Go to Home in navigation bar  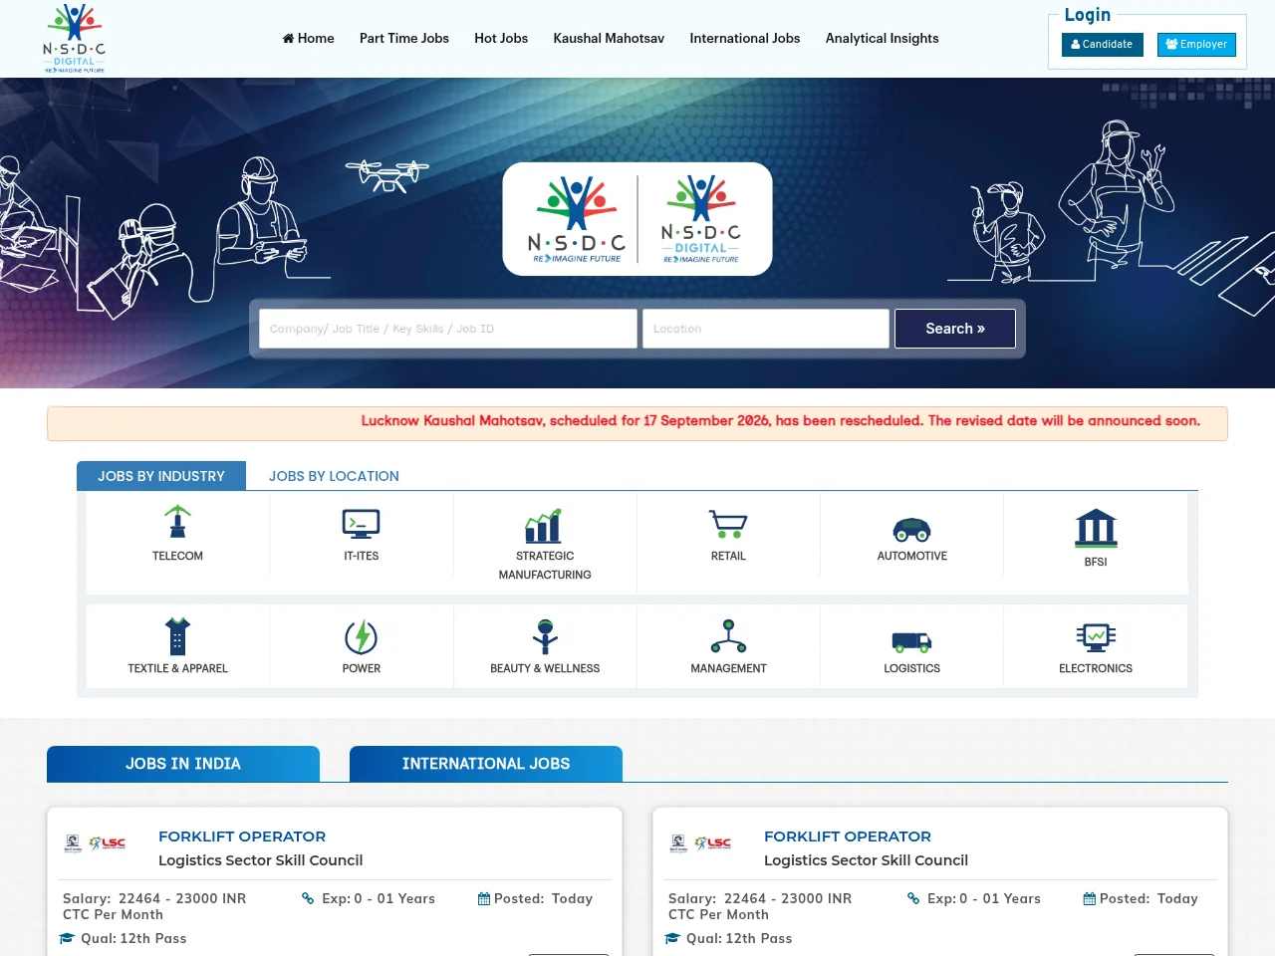[308, 38]
